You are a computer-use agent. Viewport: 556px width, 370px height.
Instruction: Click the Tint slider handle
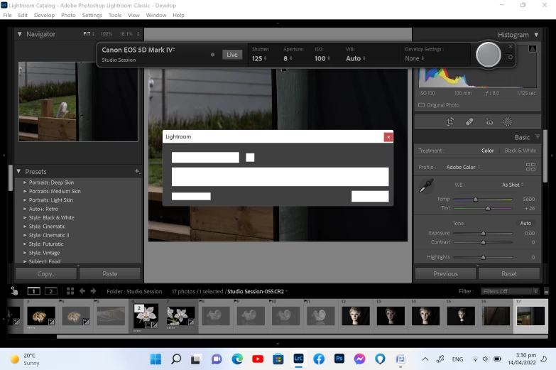pos(488,208)
